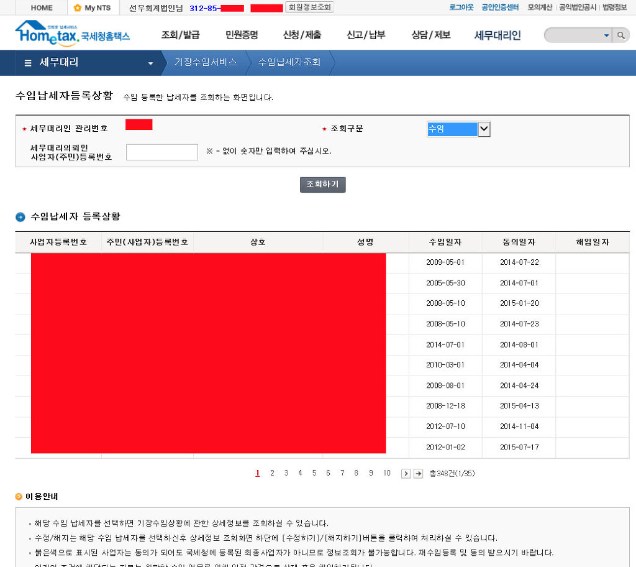Go to page 6
Viewport: 636px width, 567px height.
[328, 473]
